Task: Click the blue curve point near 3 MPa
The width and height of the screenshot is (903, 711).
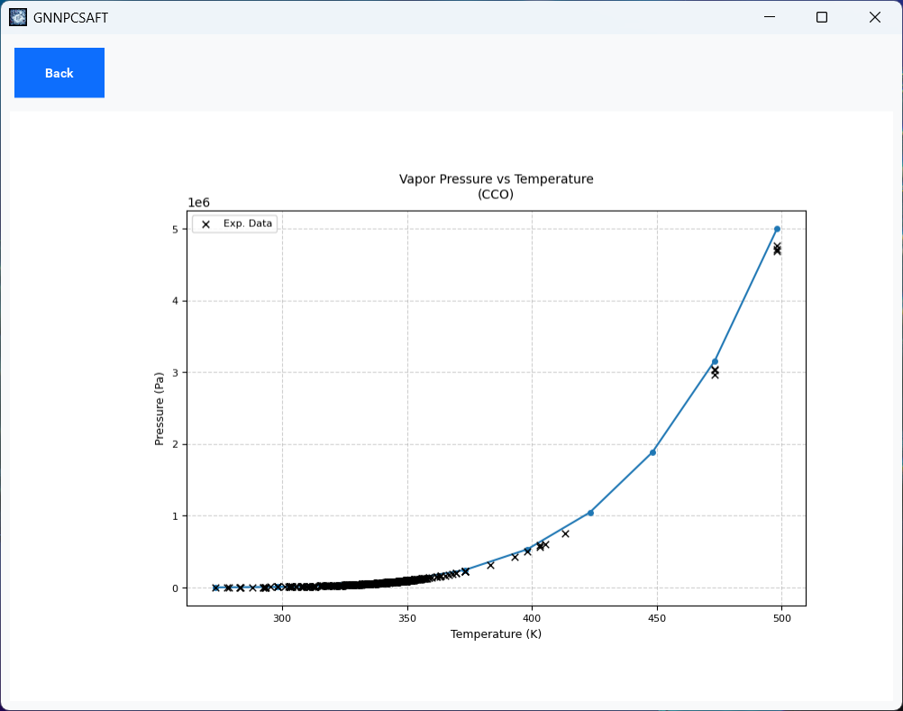Action: tap(715, 362)
